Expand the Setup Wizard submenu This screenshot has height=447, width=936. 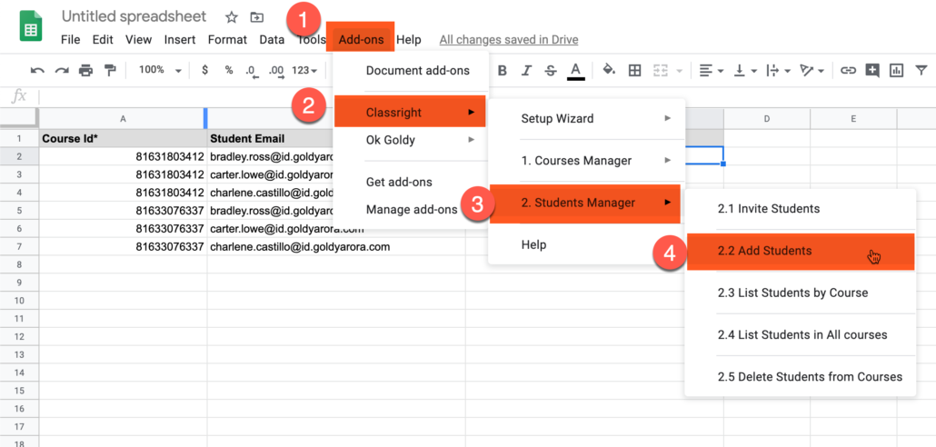pos(587,118)
